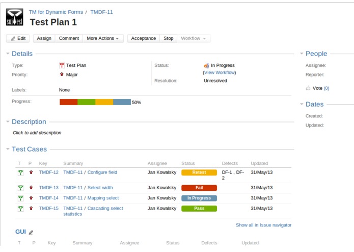Click the Fail status badge
354x252 pixels.
pos(199,188)
